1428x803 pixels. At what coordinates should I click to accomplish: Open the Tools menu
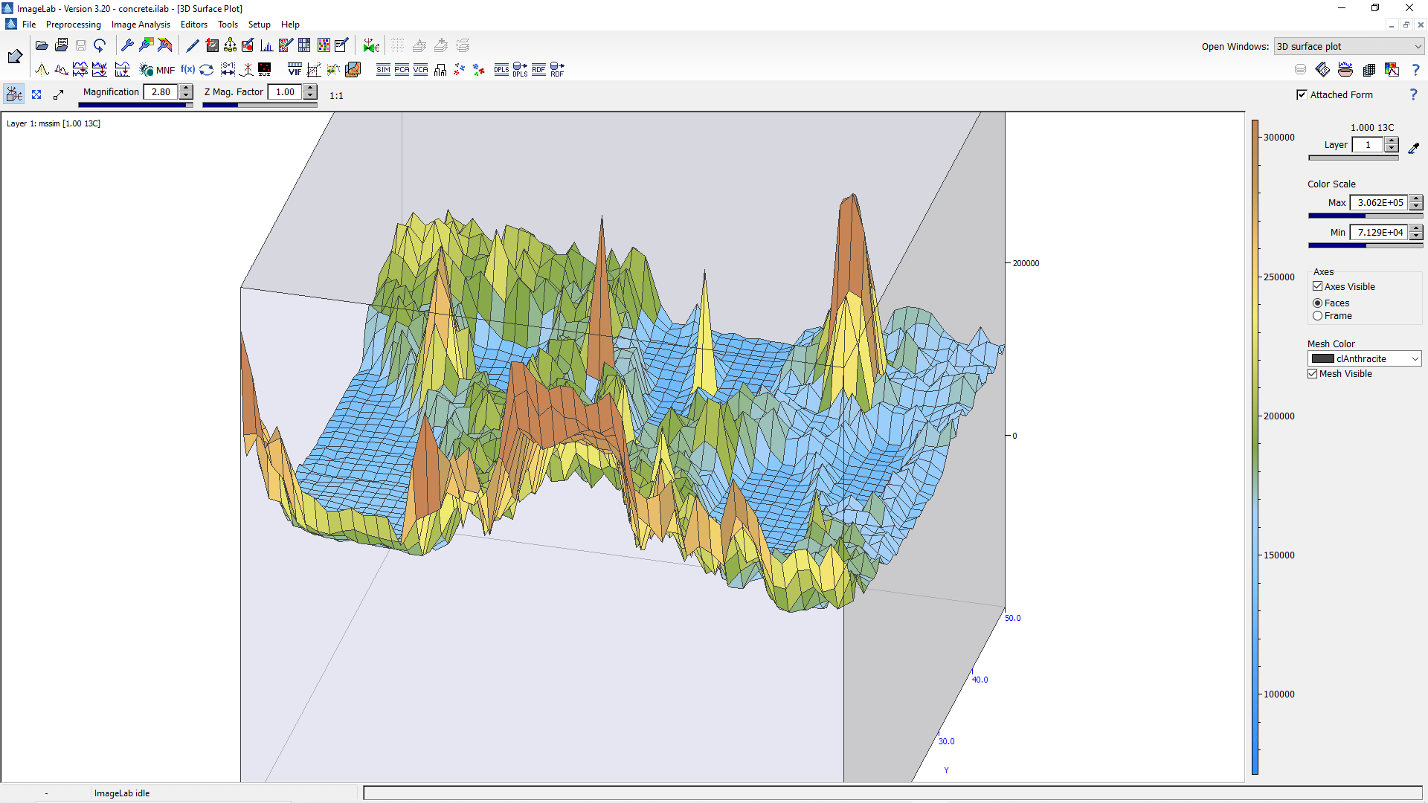(228, 25)
